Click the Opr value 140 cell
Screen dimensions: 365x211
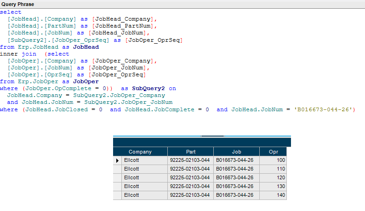click(273, 195)
